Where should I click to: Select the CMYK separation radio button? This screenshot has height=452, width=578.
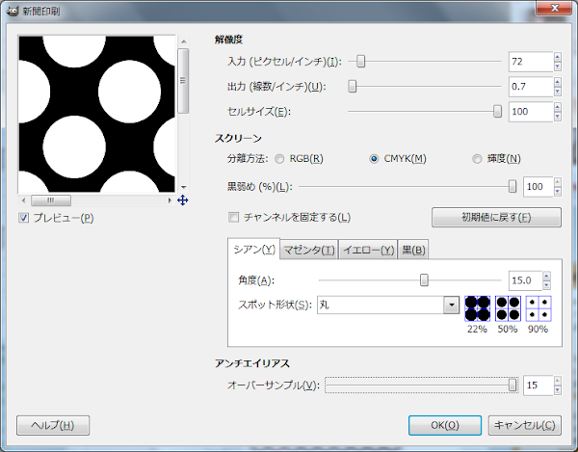(374, 159)
